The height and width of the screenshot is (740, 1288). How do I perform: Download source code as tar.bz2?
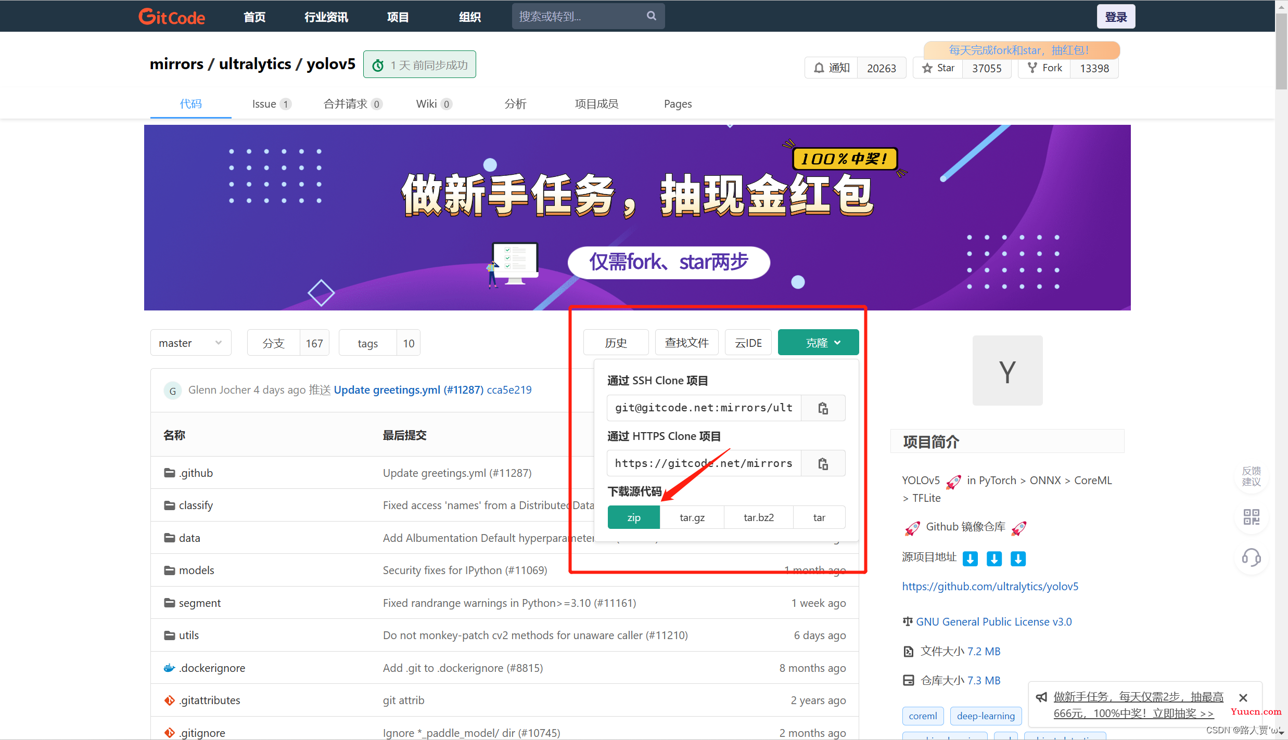[x=759, y=517]
